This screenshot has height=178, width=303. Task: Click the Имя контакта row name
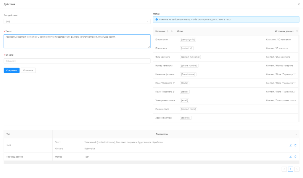(x=162, y=109)
